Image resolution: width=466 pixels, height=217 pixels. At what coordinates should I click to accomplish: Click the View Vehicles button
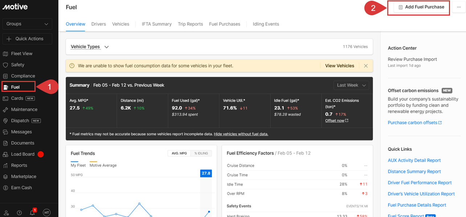340,66
